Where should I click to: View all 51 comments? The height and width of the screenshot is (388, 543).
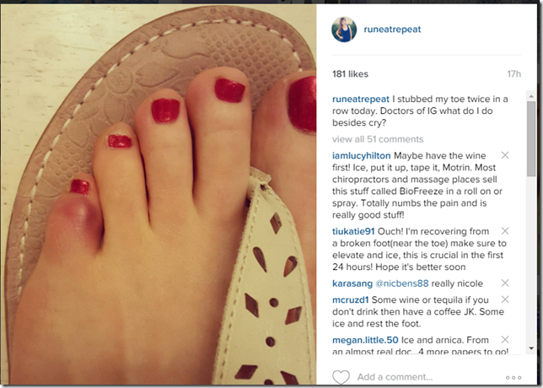pos(378,139)
